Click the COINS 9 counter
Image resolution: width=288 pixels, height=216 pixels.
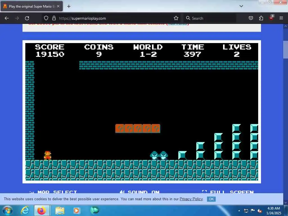pyautogui.click(x=99, y=51)
